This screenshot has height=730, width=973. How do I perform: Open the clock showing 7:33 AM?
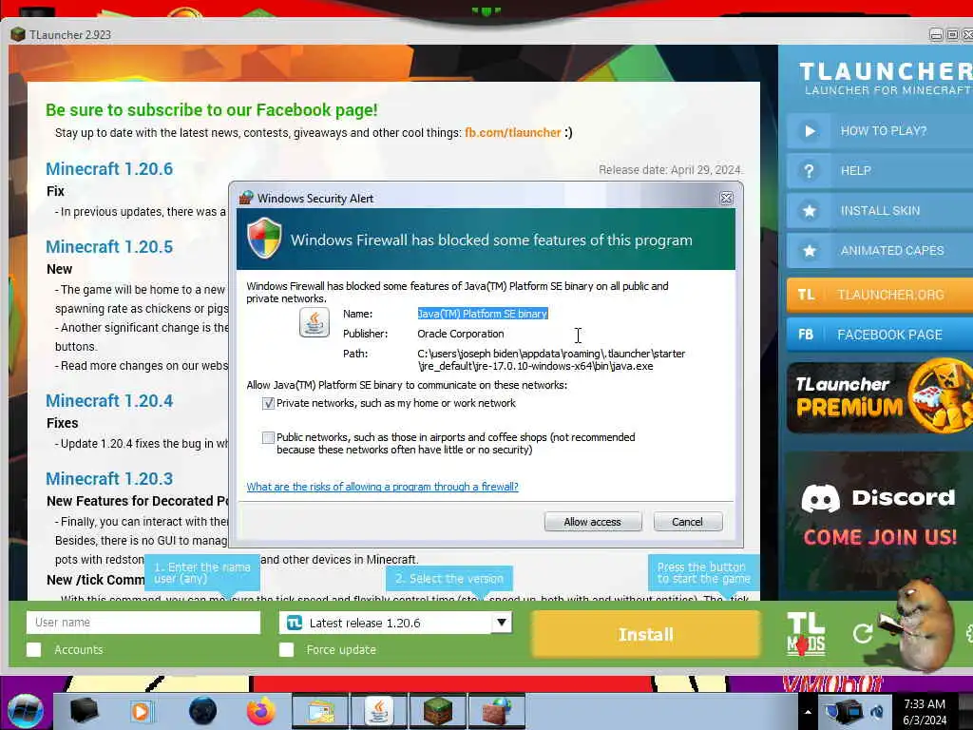pyautogui.click(x=925, y=712)
